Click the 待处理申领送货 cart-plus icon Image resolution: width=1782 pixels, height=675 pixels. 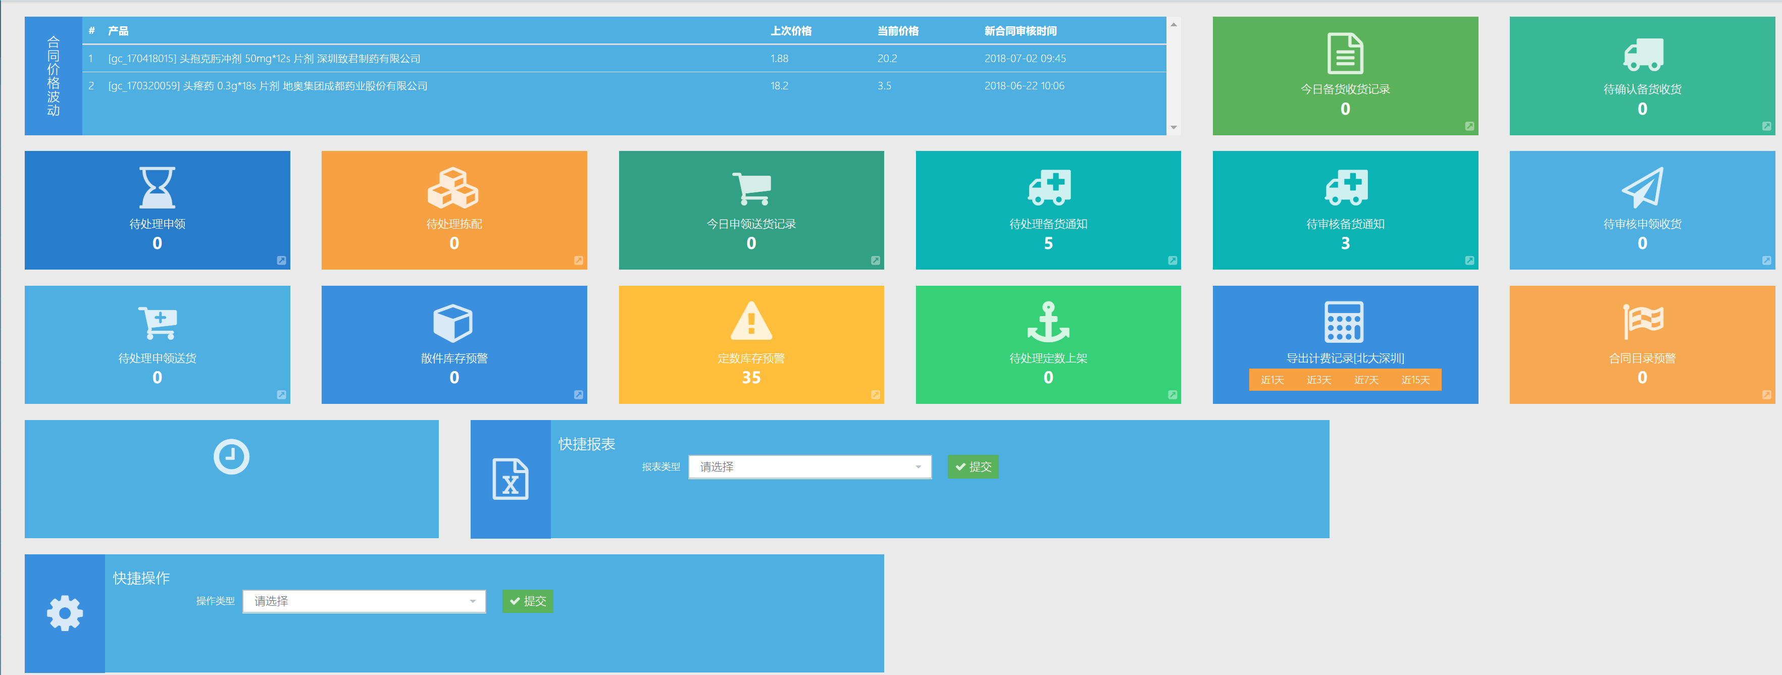(158, 322)
